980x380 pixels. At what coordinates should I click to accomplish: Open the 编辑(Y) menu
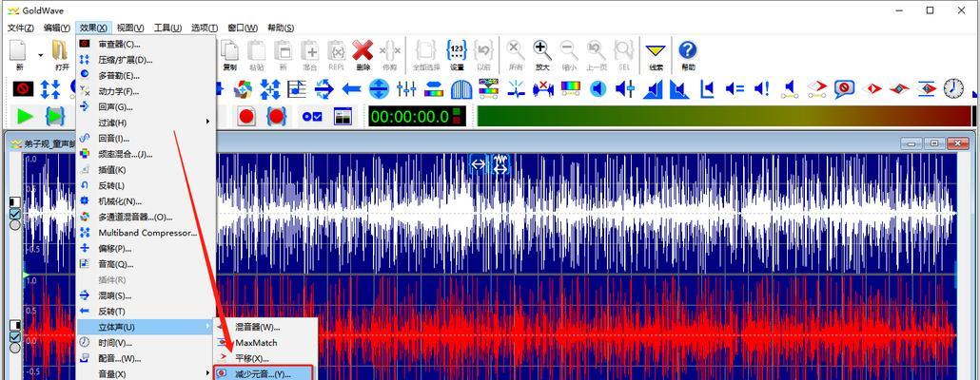[x=57, y=28]
